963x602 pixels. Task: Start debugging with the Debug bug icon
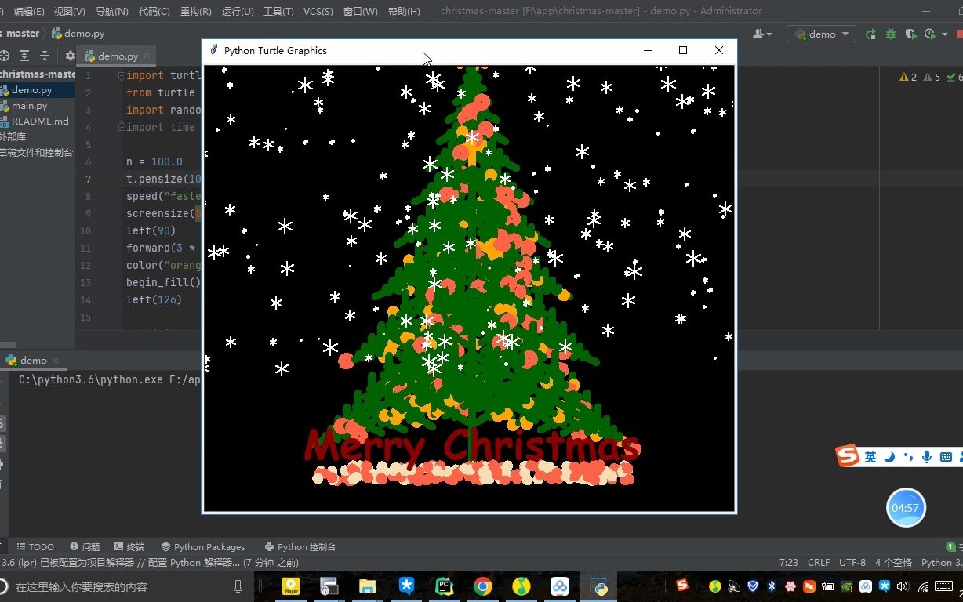889,34
